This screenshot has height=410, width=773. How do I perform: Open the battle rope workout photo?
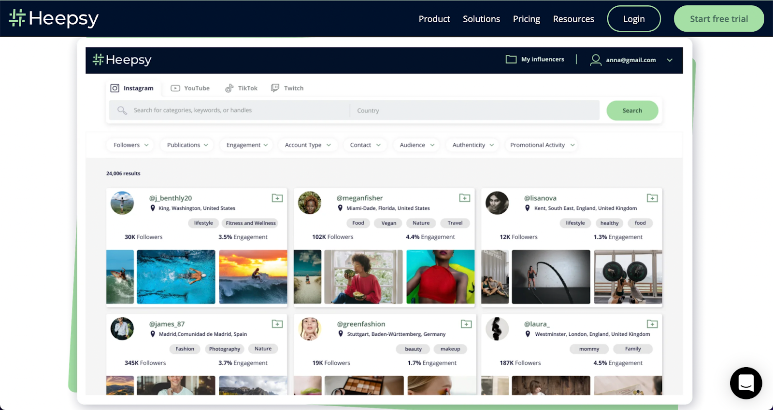coord(551,277)
